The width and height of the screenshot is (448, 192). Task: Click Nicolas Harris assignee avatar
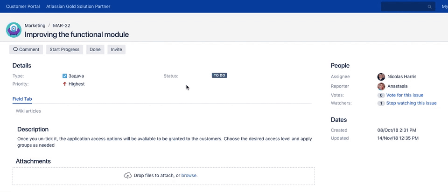pyautogui.click(x=381, y=76)
